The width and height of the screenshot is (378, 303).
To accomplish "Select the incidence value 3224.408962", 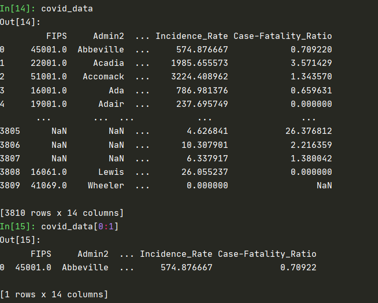I will 199,76.
